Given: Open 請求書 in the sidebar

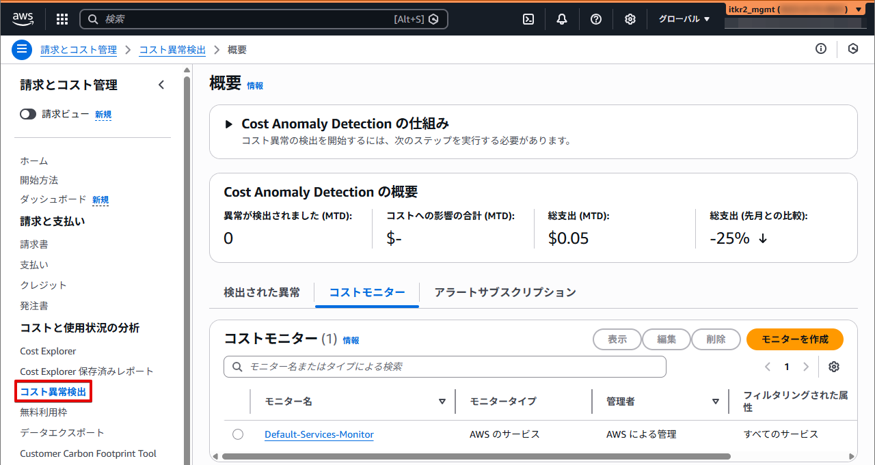Looking at the screenshot, I should click(34, 244).
